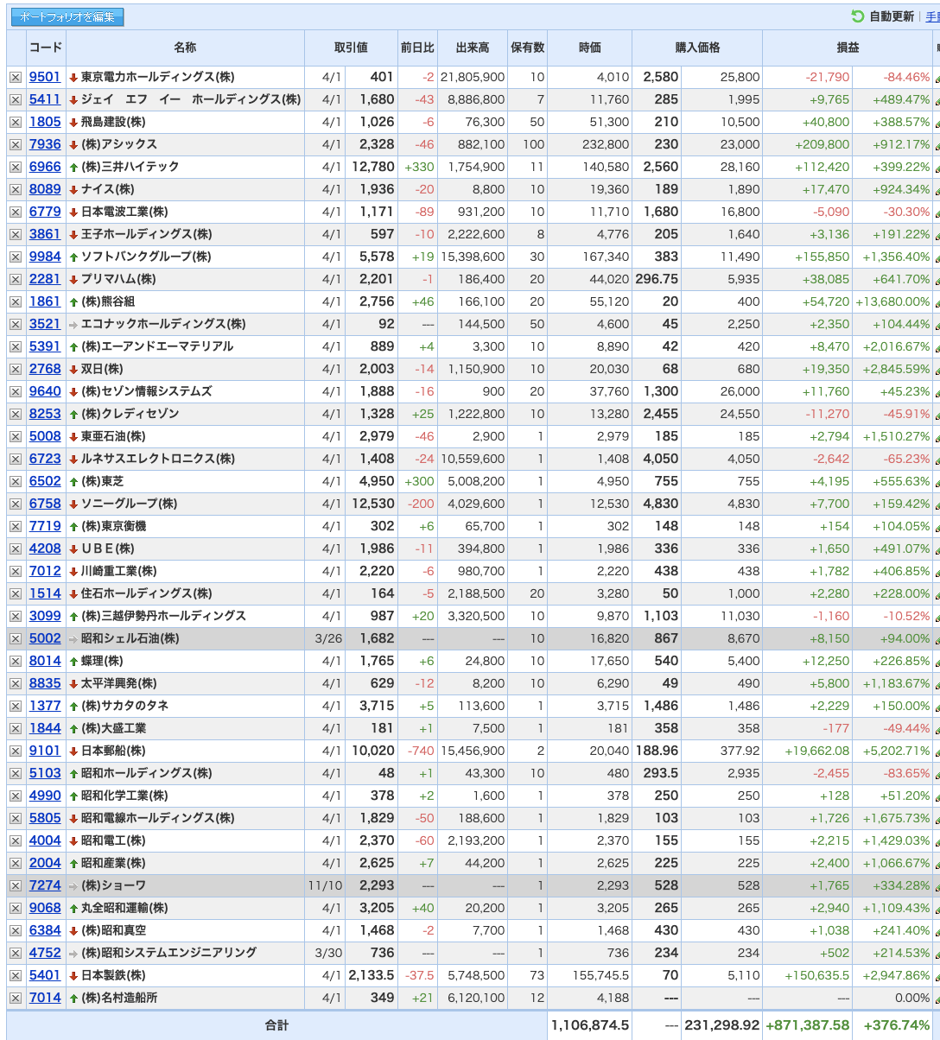Open stock code link 8835
940x1040 pixels.
point(45,683)
